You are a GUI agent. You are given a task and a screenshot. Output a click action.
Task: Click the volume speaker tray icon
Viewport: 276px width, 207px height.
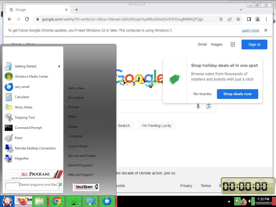(x=250, y=201)
